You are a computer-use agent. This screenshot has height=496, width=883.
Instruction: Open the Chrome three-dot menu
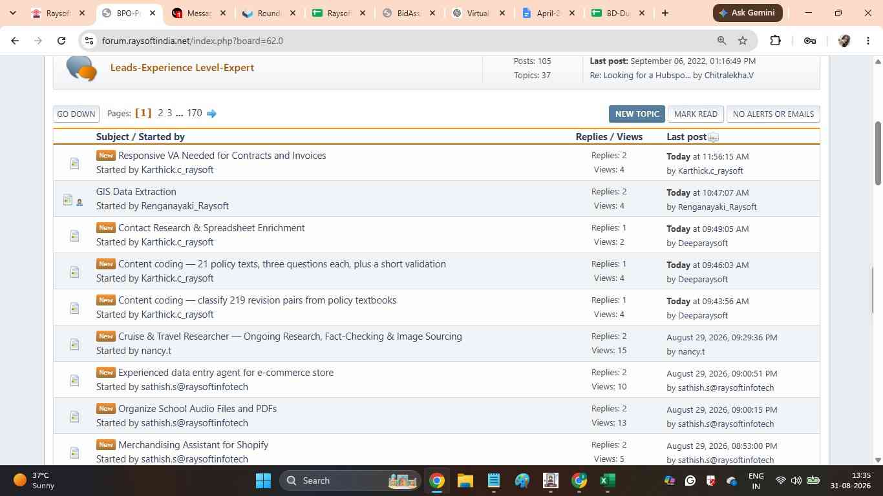click(x=868, y=41)
